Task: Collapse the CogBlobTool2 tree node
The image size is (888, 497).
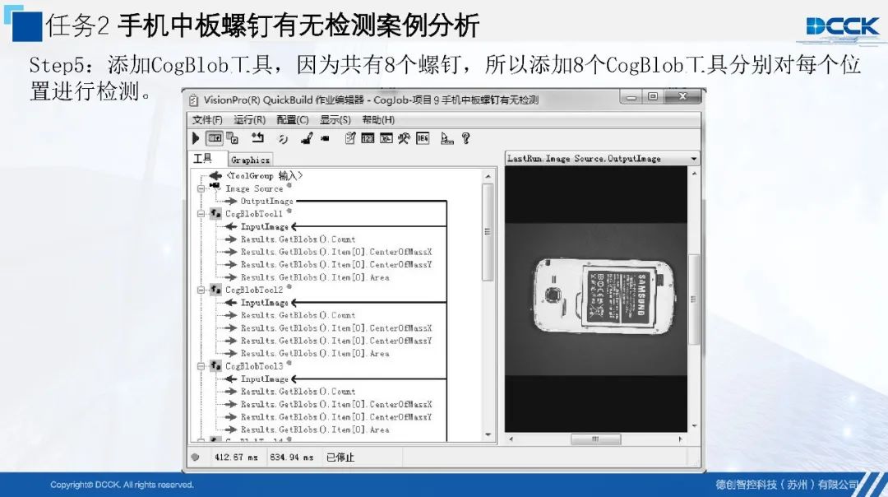Action: [201, 290]
